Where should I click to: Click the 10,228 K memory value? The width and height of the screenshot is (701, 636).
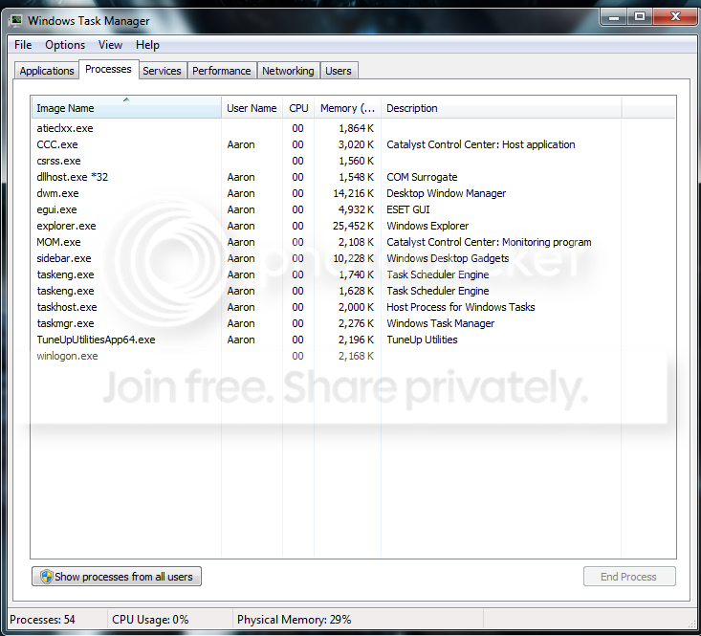(353, 258)
